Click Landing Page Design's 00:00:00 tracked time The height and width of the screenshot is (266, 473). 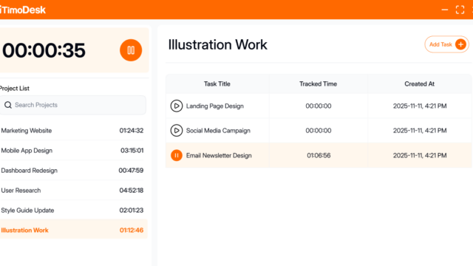pos(319,106)
